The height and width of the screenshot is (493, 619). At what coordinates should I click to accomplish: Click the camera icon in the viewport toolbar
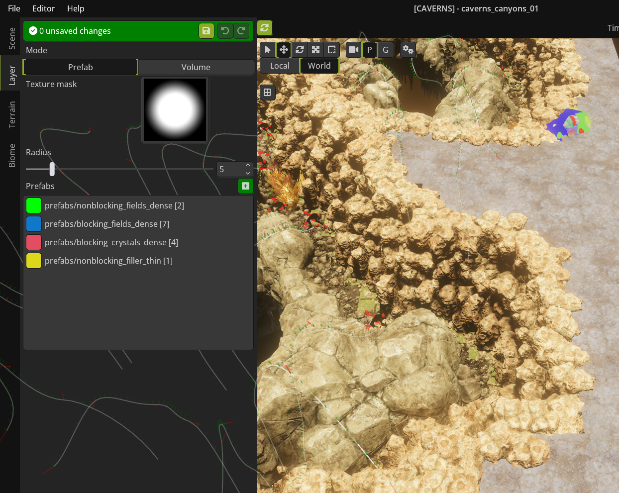(x=353, y=49)
